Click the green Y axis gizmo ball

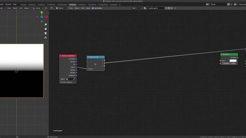tap(42, 12)
